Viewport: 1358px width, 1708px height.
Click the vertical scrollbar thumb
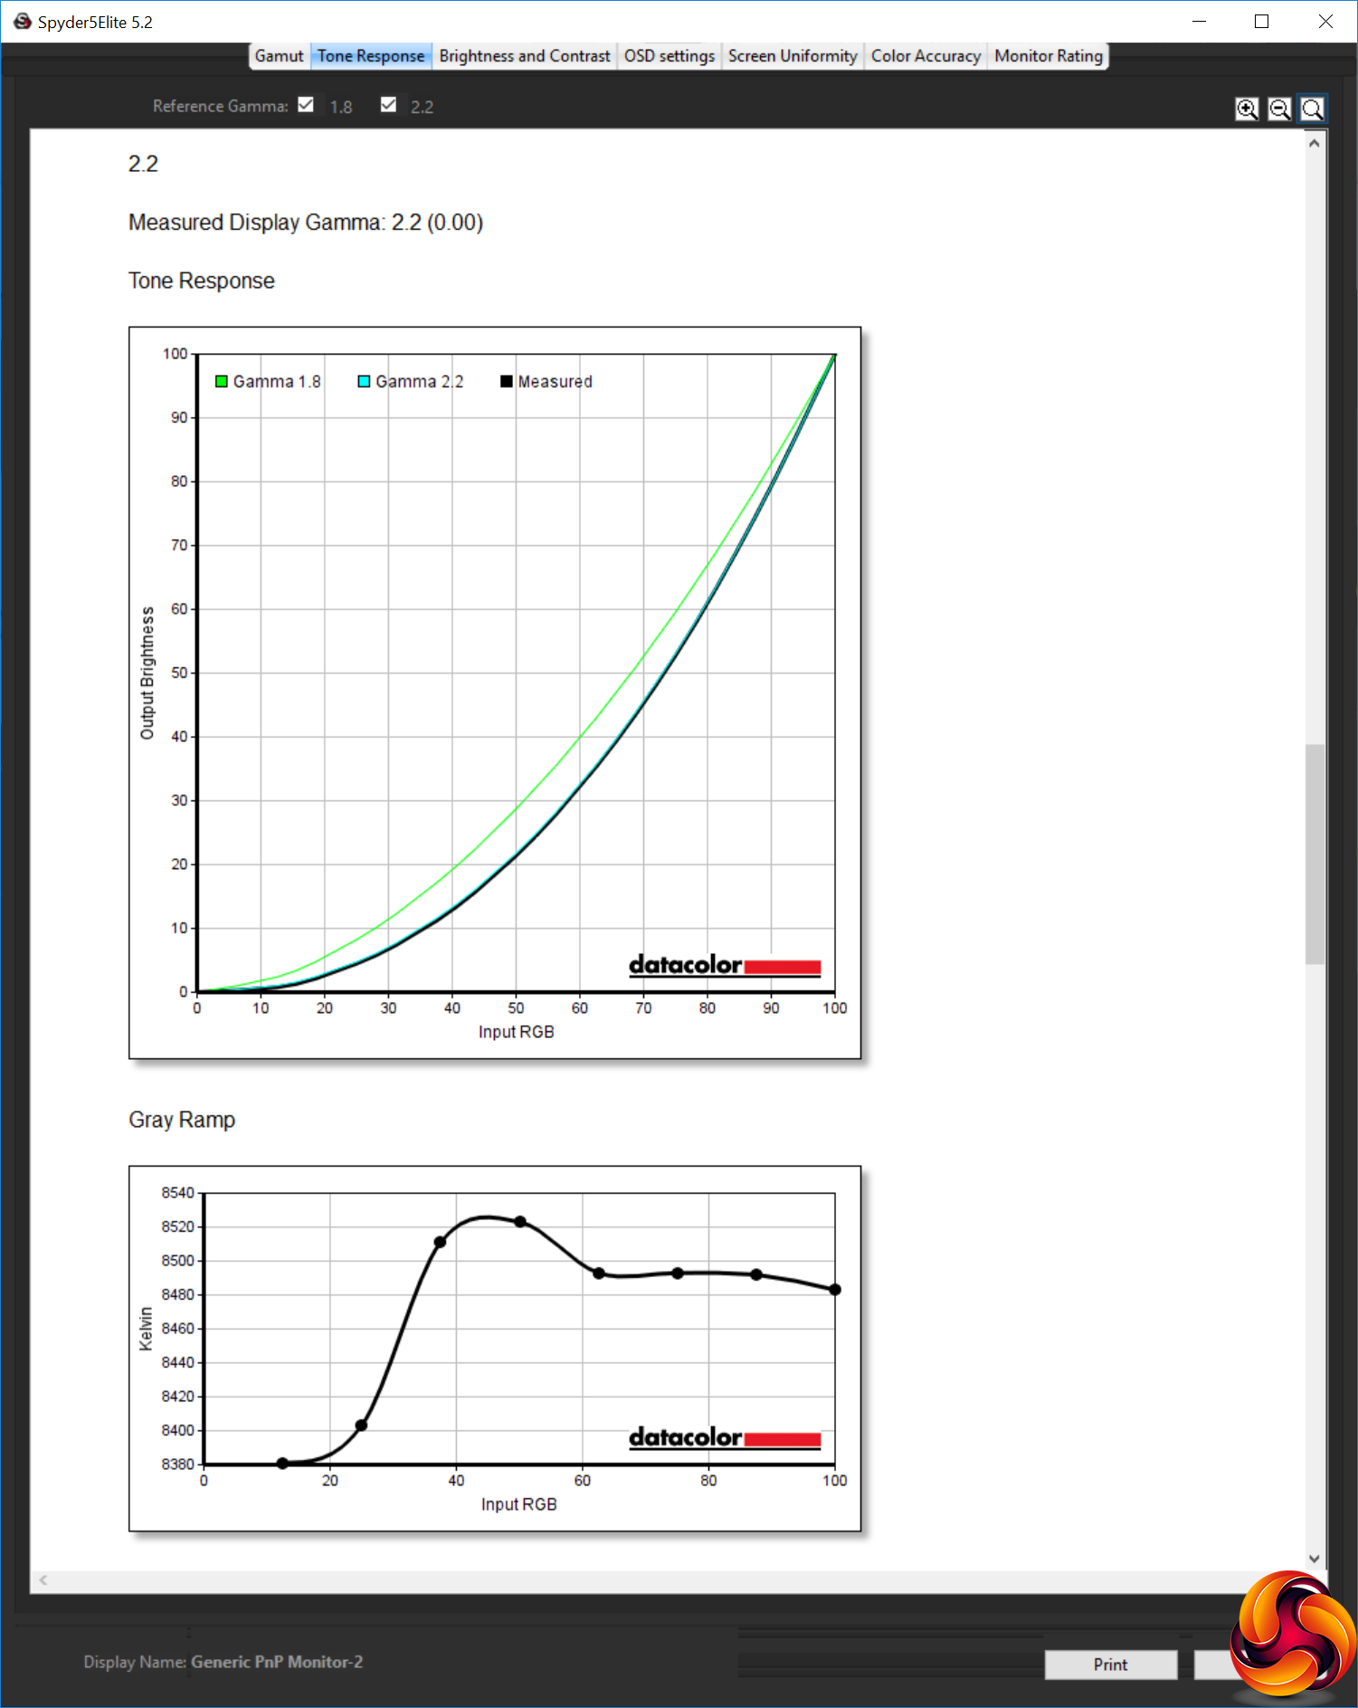1315,854
